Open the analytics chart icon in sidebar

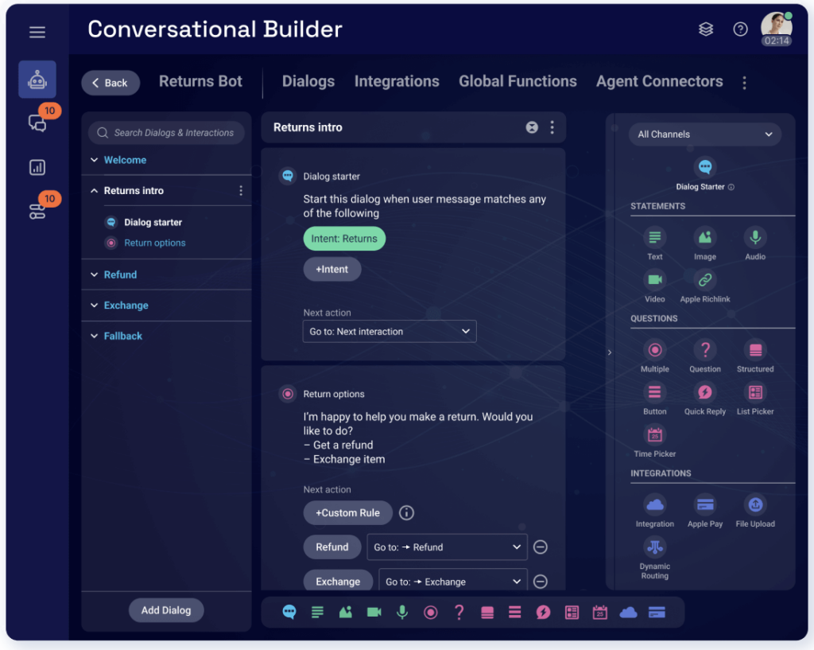click(x=37, y=167)
